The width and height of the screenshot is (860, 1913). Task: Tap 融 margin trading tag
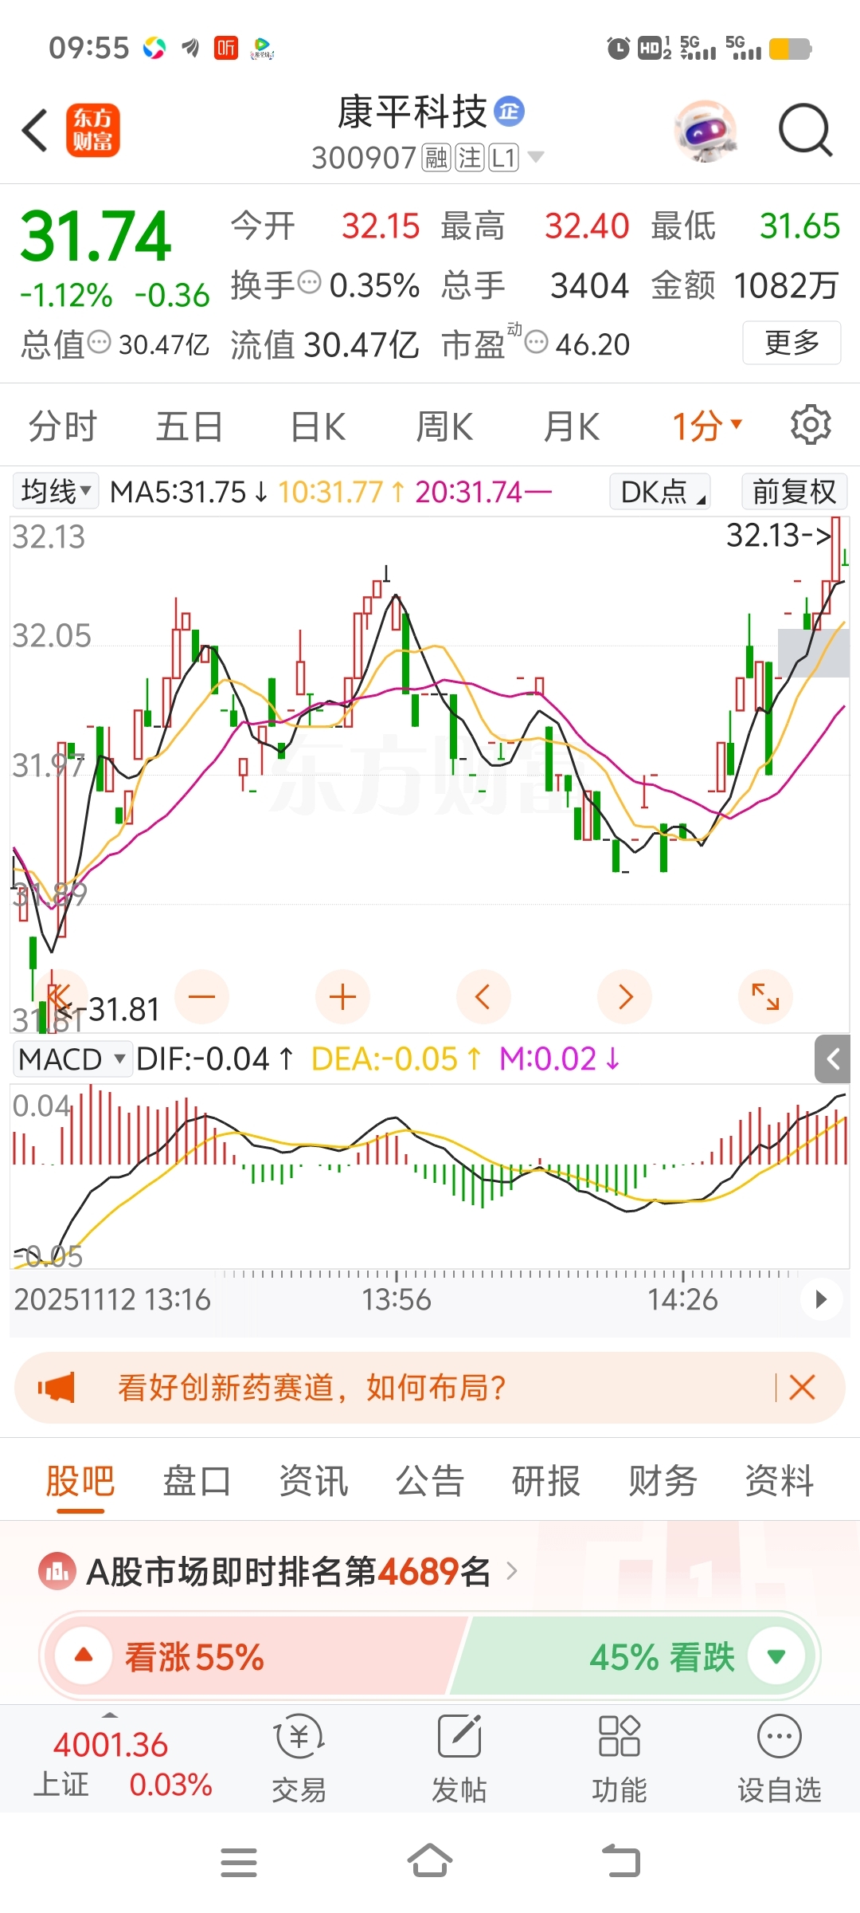click(436, 157)
